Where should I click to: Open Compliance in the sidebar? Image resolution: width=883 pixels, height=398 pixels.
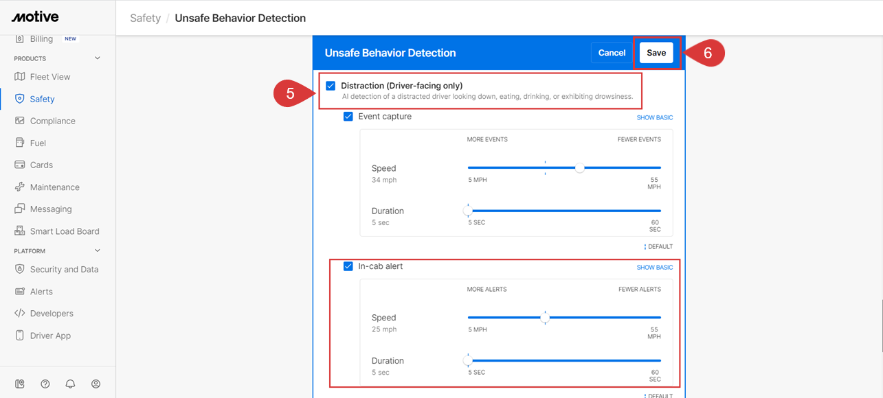coord(52,121)
